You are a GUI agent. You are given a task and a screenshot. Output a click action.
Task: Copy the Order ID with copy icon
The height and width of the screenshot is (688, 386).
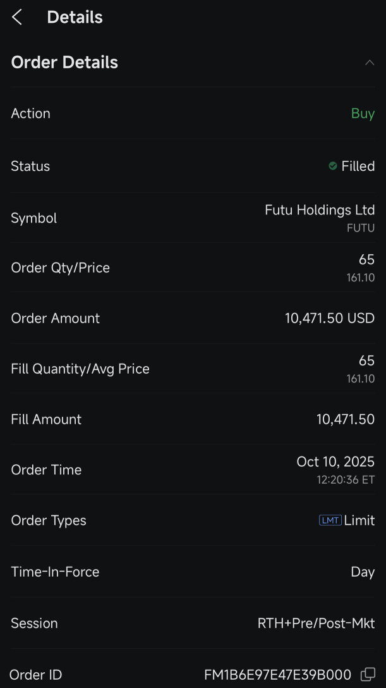(x=368, y=674)
